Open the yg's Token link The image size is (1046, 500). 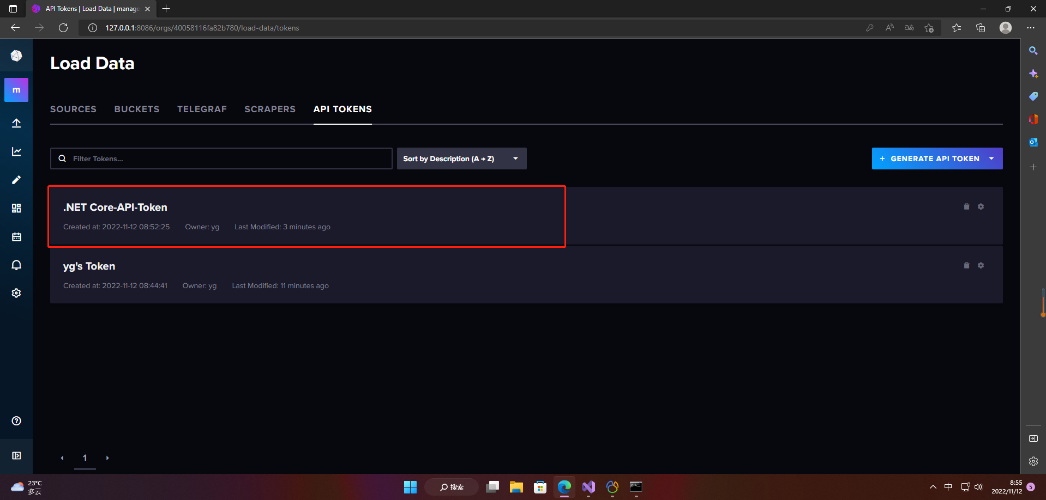coord(89,266)
